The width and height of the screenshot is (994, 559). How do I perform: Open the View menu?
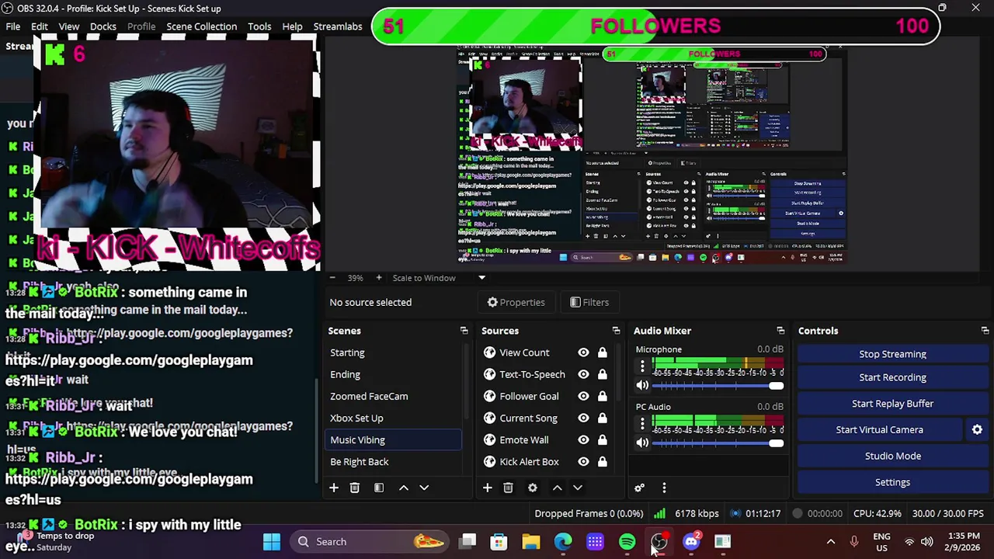pos(69,26)
